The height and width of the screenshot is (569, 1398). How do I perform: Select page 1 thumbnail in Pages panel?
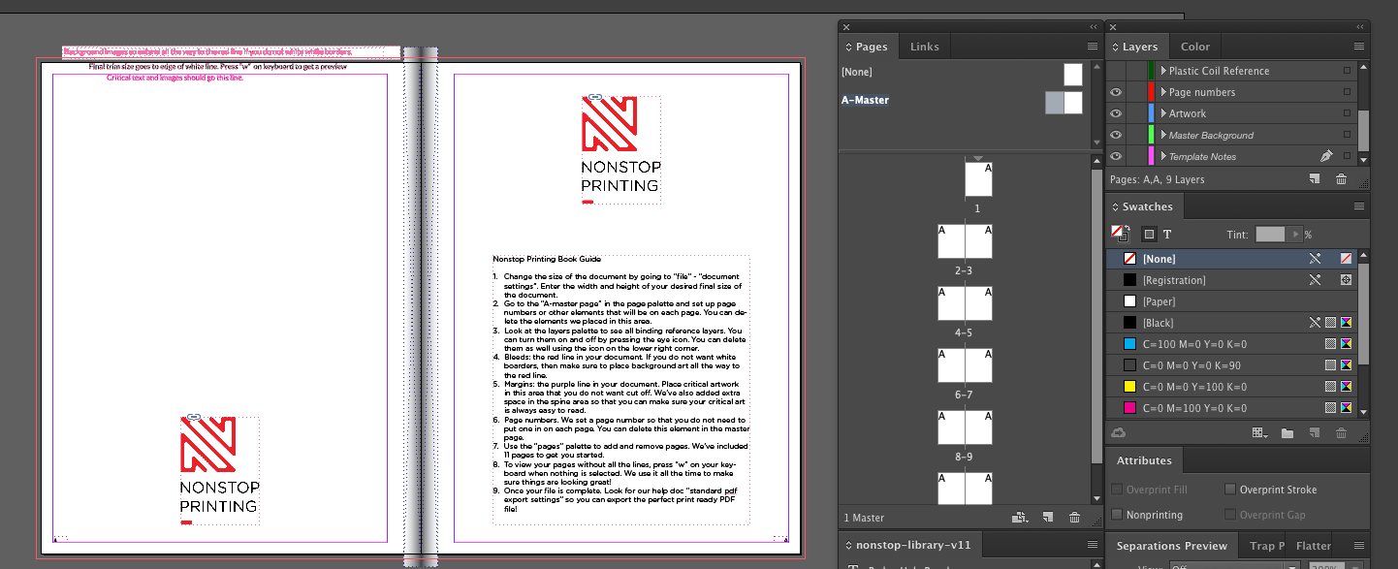(978, 179)
